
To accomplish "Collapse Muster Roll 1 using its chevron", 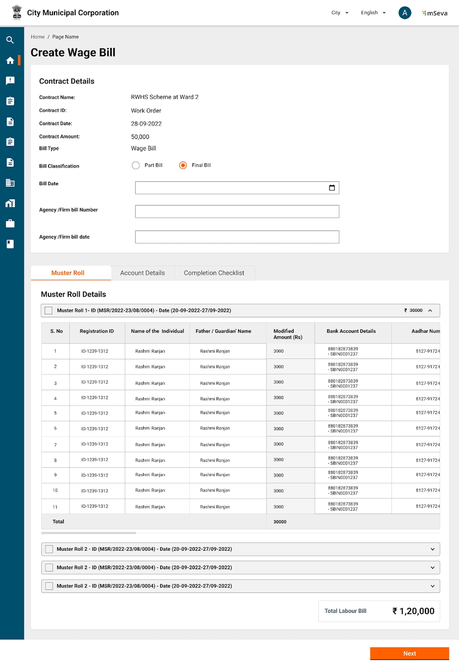I will coord(430,310).
